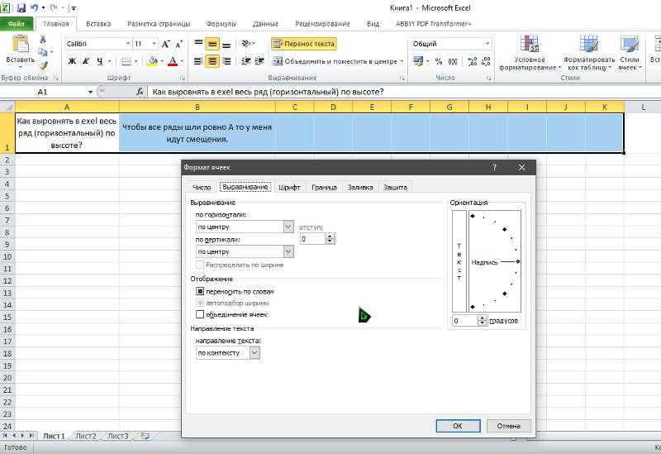Click Форматировать как таблицу button

pyautogui.click(x=589, y=54)
